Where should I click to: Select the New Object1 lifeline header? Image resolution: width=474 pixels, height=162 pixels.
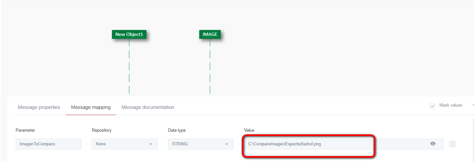click(129, 34)
